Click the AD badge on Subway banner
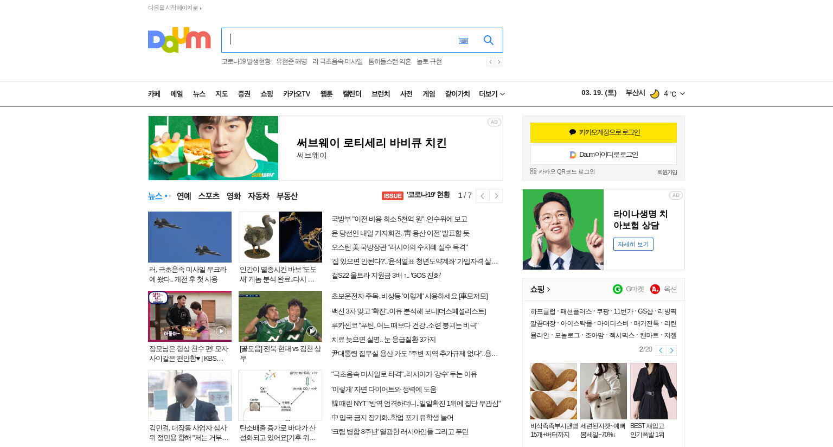The width and height of the screenshot is (833, 447). point(494,122)
